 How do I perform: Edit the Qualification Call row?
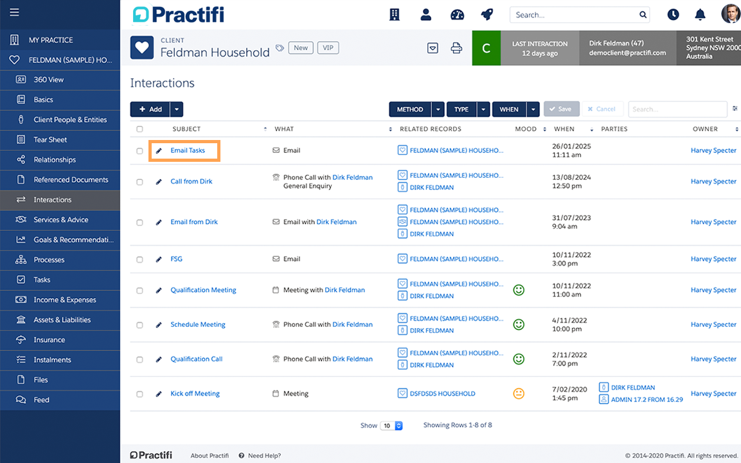click(x=159, y=359)
